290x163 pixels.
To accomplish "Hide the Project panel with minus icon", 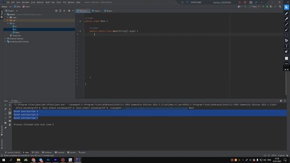I will click(73, 11).
